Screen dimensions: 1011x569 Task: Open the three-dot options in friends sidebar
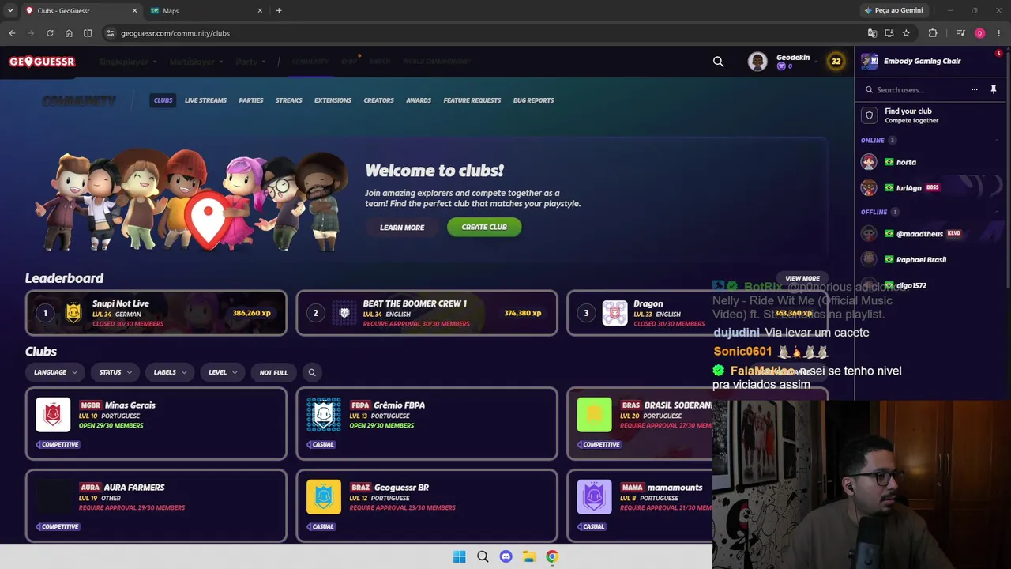tap(975, 90)
